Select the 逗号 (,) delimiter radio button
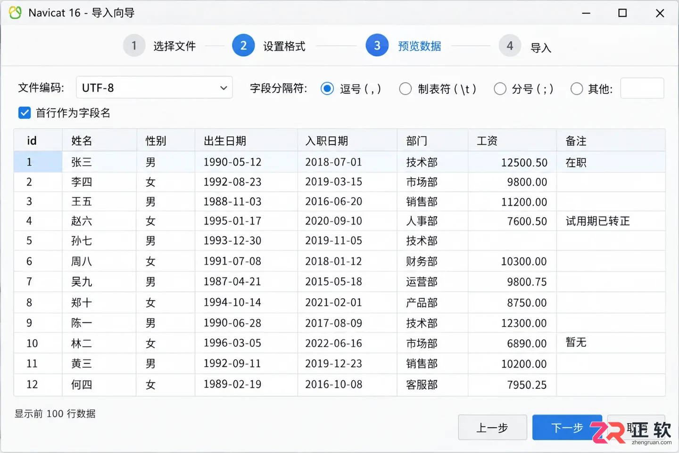Viewport: 679px width, 453px height. click(327, 89)
